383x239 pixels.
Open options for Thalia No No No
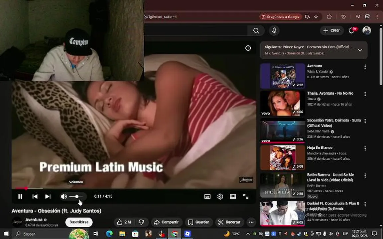(x=365, y=94)
